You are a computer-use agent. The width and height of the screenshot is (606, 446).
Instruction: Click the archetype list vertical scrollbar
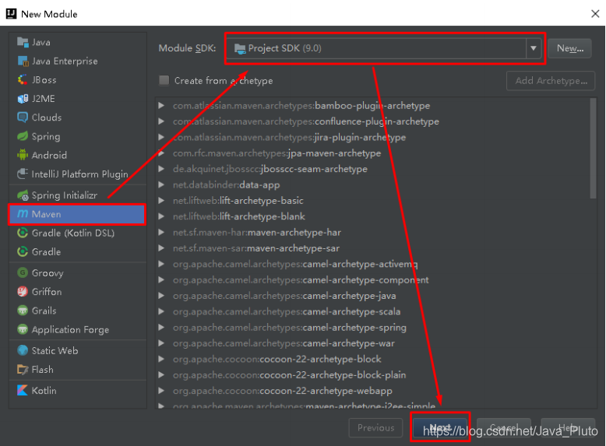(x=594, y=149)
